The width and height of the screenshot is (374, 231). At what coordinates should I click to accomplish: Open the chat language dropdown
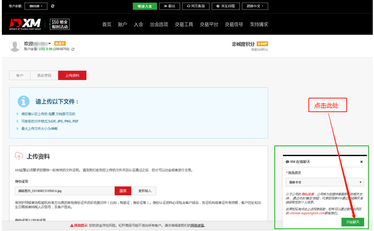tap(325, 182)
